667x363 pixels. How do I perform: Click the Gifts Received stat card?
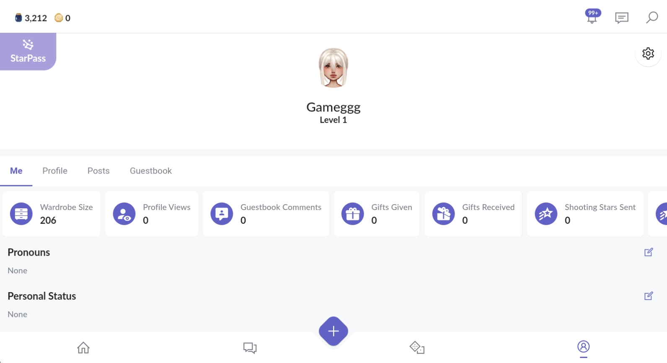click(473, 214)
